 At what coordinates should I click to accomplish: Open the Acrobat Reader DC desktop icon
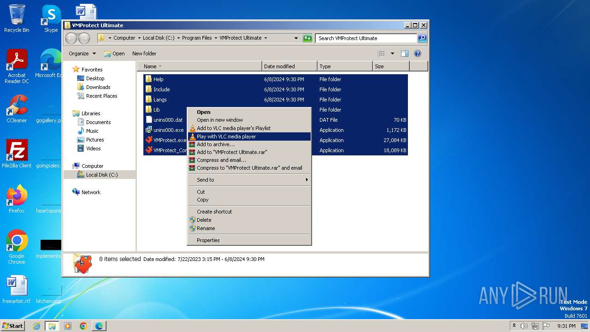[x=17, y=67]
